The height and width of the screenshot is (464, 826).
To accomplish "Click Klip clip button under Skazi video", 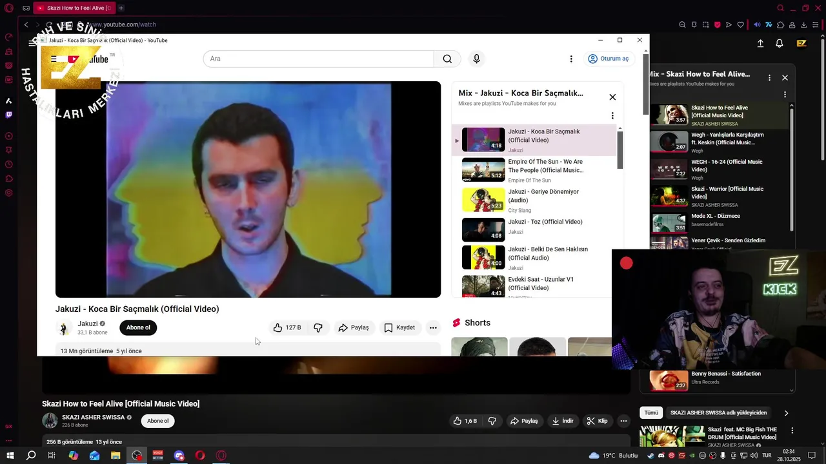I will point(597,421).
